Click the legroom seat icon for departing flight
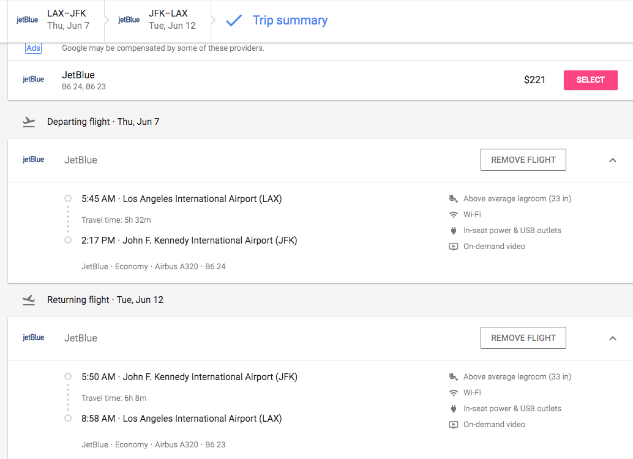This screenshot has height=459, width=633. coord(454,199)
